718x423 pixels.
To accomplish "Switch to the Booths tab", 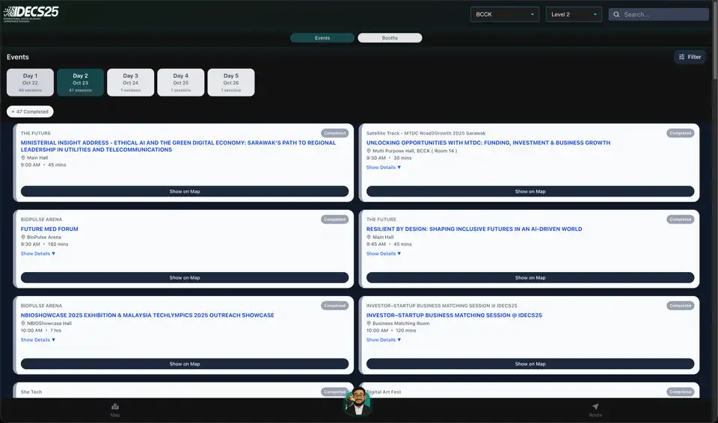I will [x=390, y=38].
